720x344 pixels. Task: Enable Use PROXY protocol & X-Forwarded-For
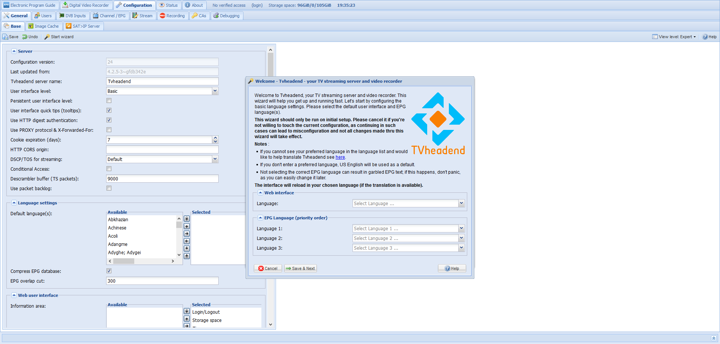[x=109, y=130]
